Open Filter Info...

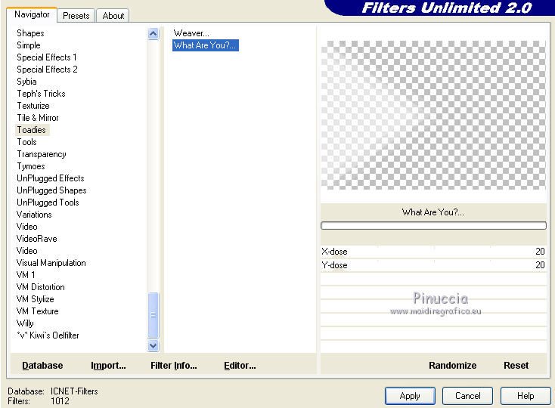coord(174,365)
